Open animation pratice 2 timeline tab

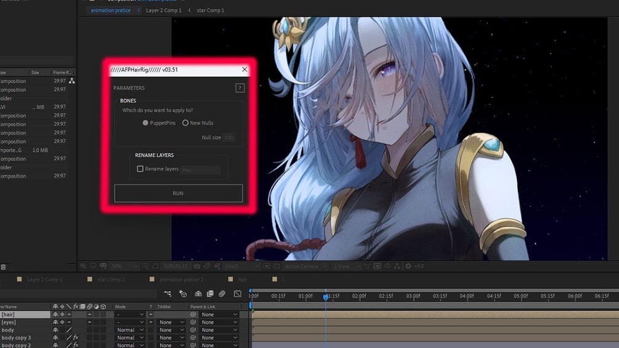tap(181, 280)
